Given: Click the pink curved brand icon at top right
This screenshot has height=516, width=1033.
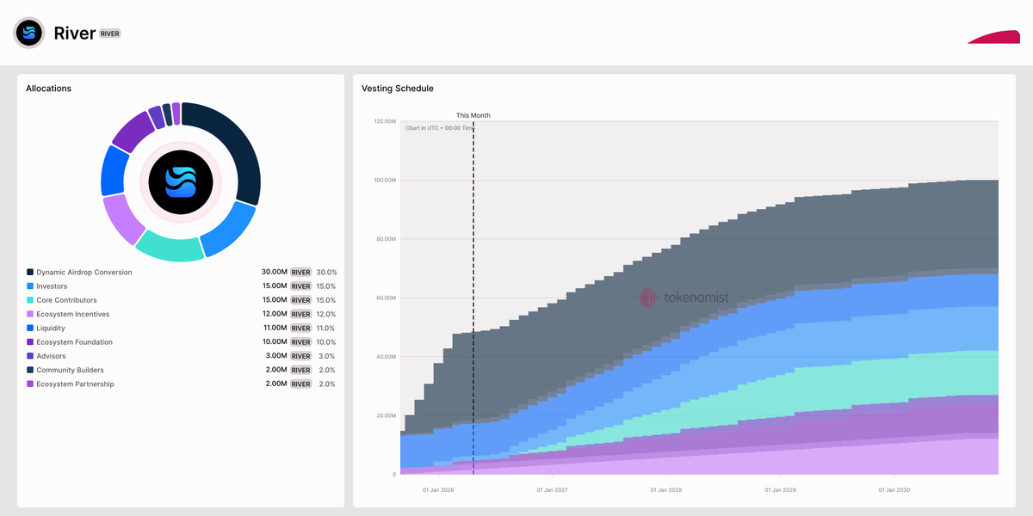Looking at the screenshot, I should [993, 38].
